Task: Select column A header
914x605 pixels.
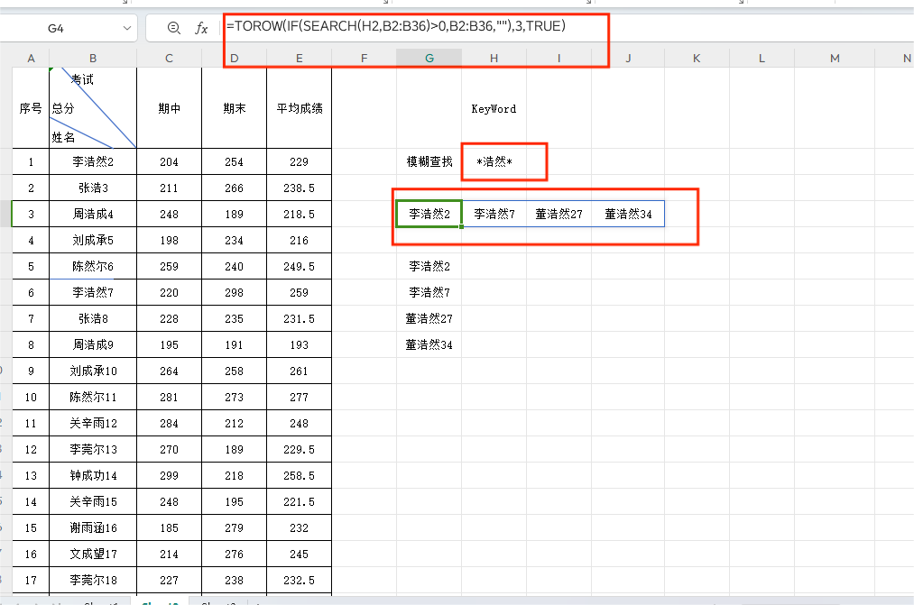Action: (31, 59)
